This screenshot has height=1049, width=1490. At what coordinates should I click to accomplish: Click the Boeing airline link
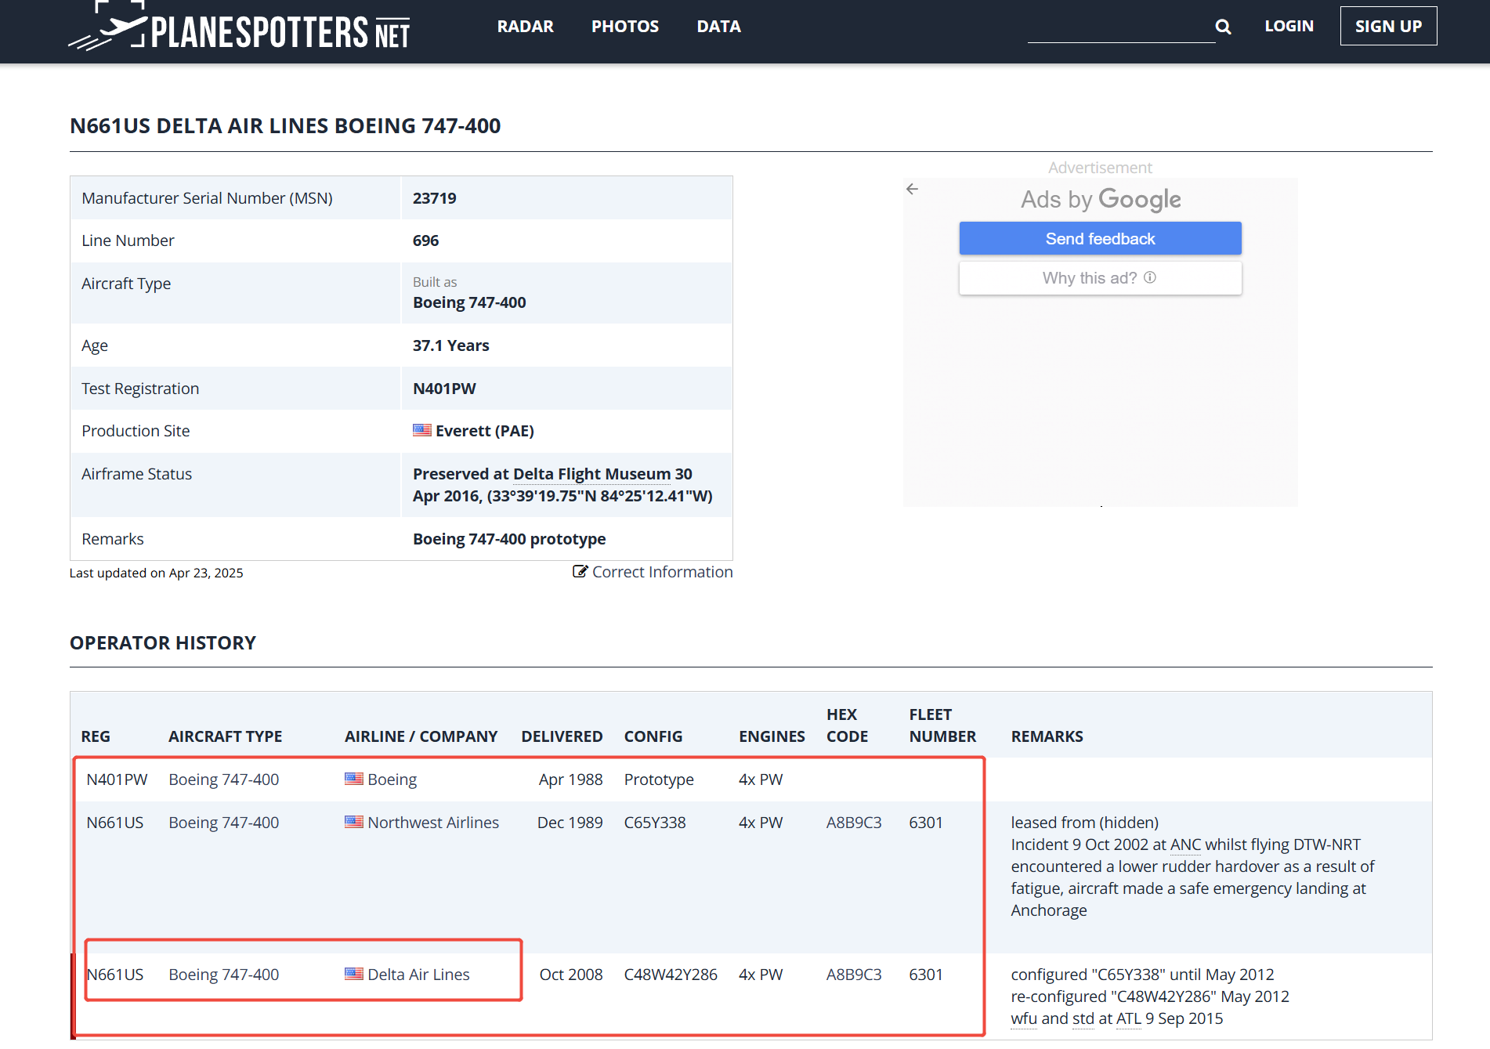tap(392, 780)
